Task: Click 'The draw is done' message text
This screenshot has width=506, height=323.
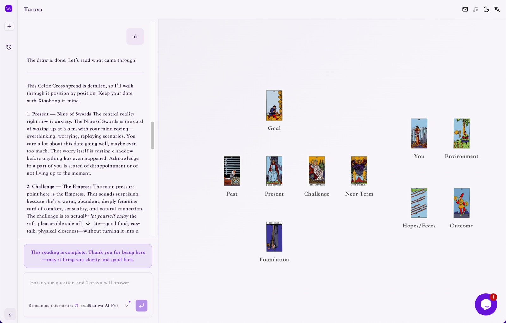Action: tap(82, 60)
